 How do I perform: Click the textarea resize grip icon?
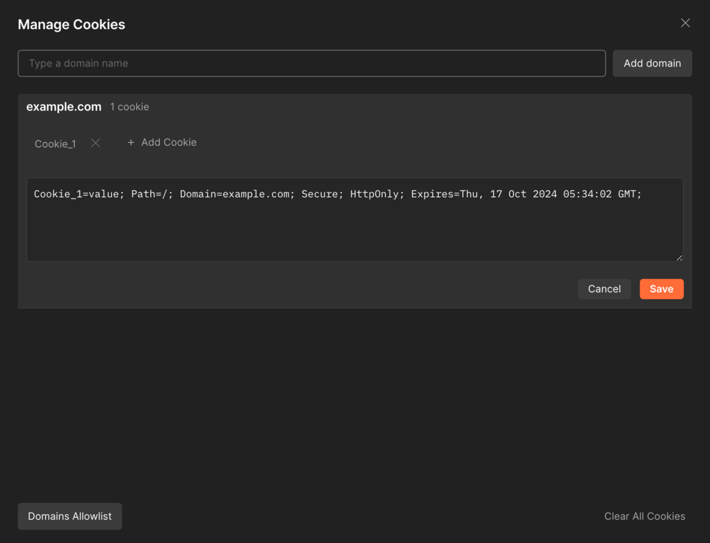pyautogui.click(x=678, y=257)
